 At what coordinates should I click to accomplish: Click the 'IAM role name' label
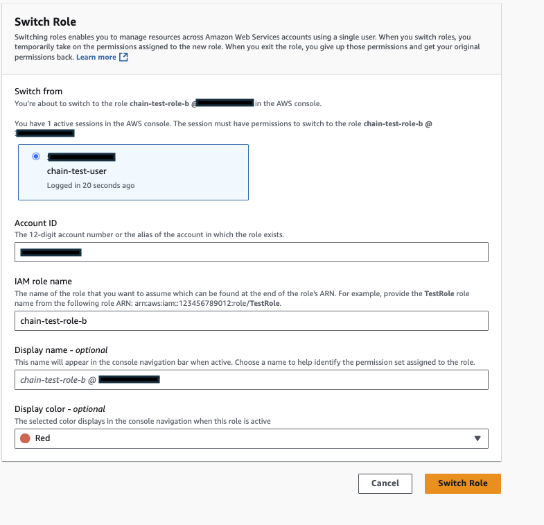tap(43, 282)
